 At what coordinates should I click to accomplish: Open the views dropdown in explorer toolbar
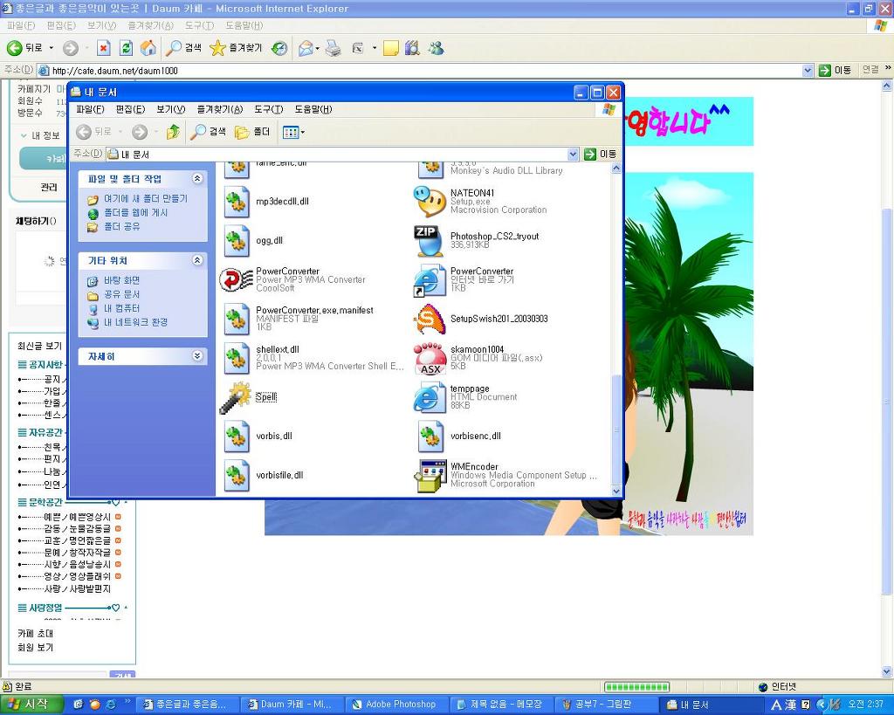click(293, 132)
